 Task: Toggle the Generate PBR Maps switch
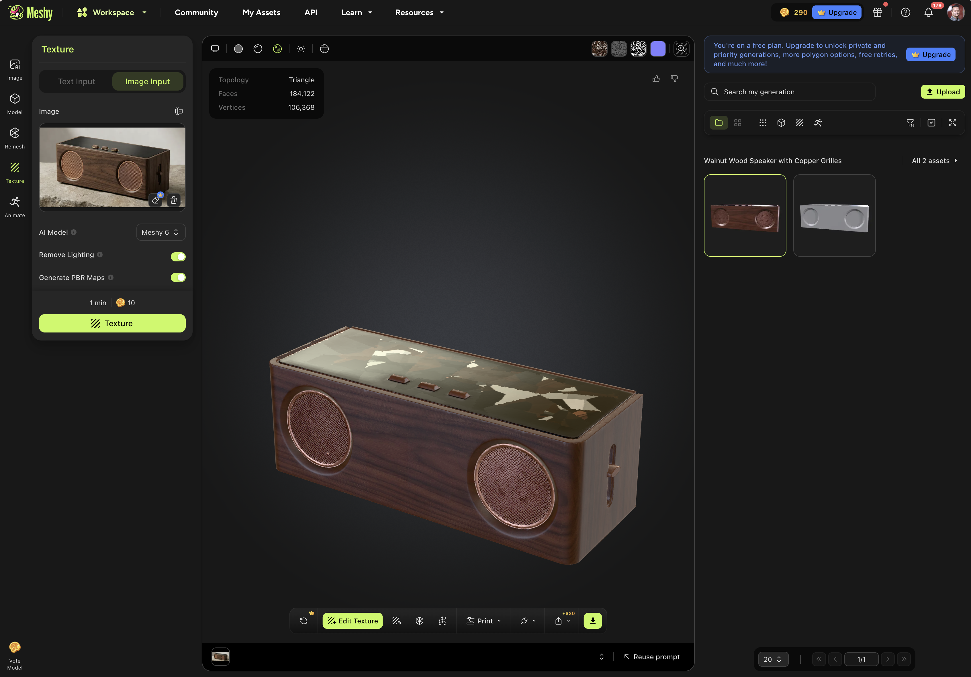click(x=178, y=277)
